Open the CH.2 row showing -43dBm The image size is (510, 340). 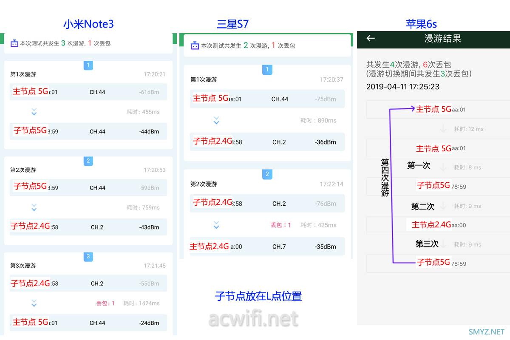click(x=88, y=227)
